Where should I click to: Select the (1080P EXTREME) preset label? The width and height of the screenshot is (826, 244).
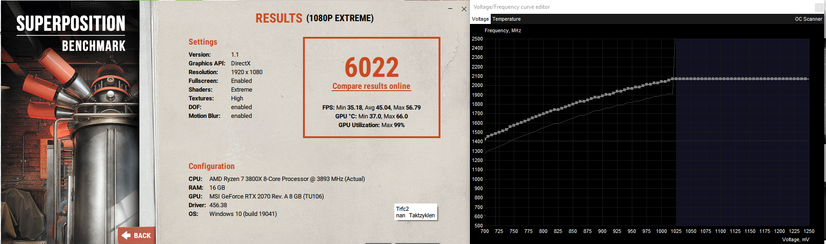(x=340, y=18)
